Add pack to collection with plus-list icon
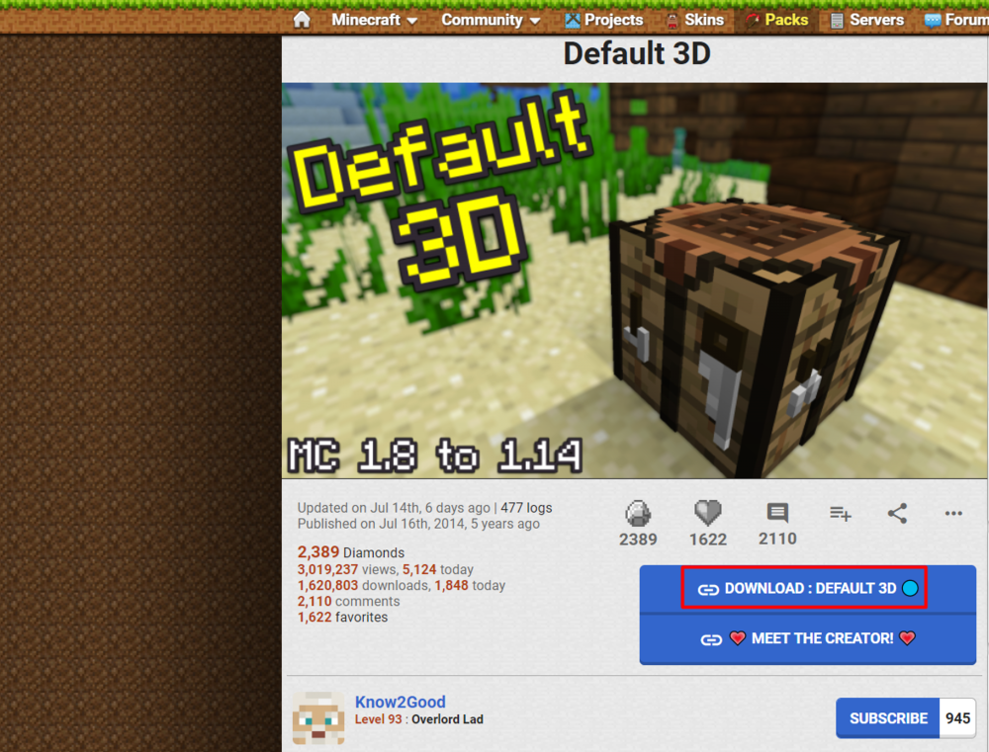The image size is (989, 752). tap(841, 513)
